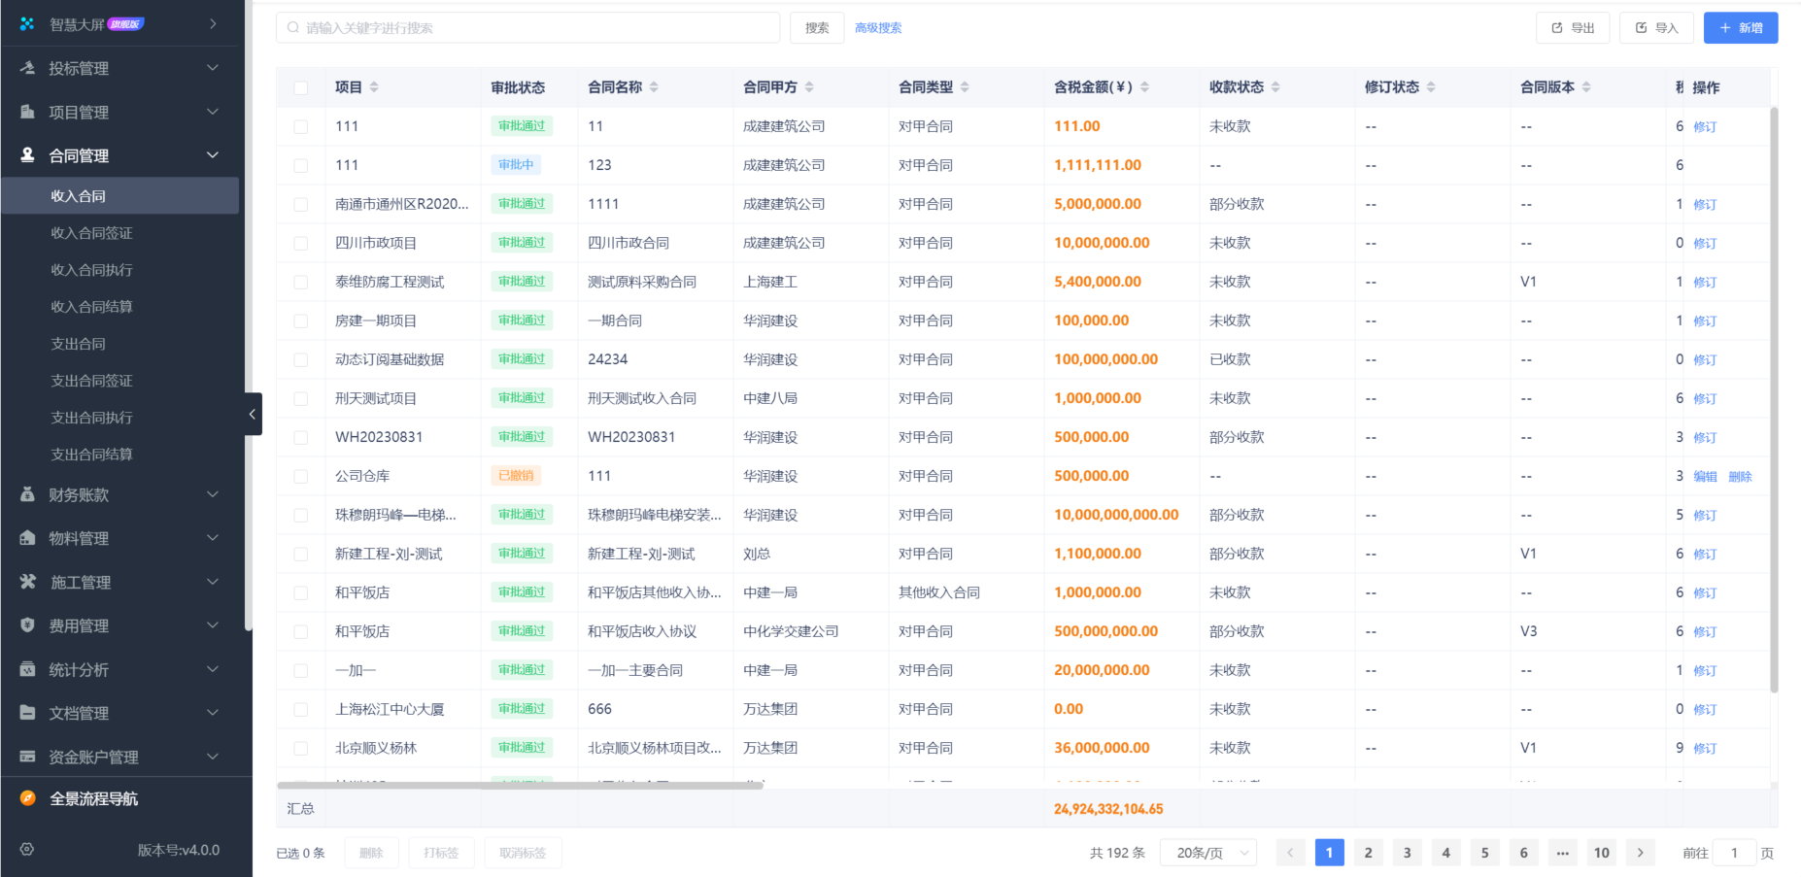
Task: Open 资金账户管理 via its card icon
Action: tap(26, 757)
